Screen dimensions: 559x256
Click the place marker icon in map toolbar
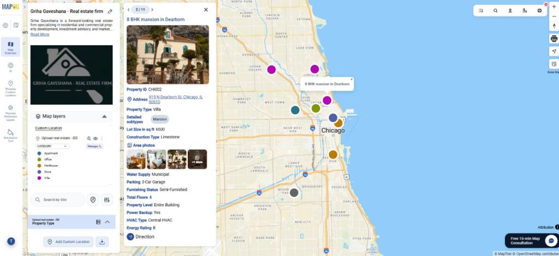click(510, 11)
